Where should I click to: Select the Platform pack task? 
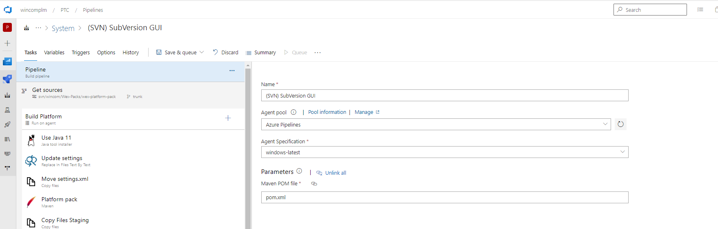click(133, 202)
